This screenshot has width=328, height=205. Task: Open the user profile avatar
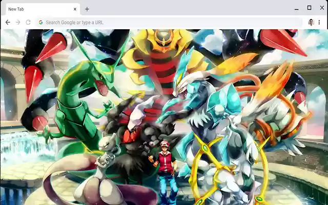click(x=311, y=22)
